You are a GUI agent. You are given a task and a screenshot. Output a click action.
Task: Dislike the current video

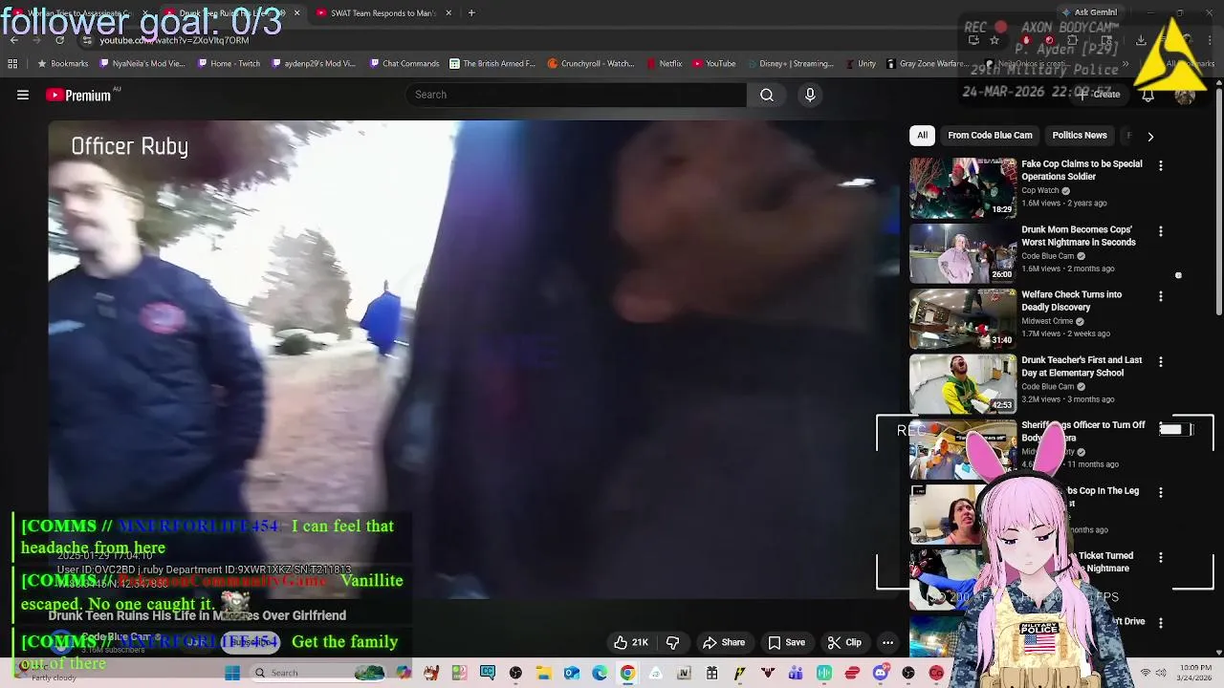point(672,642)
